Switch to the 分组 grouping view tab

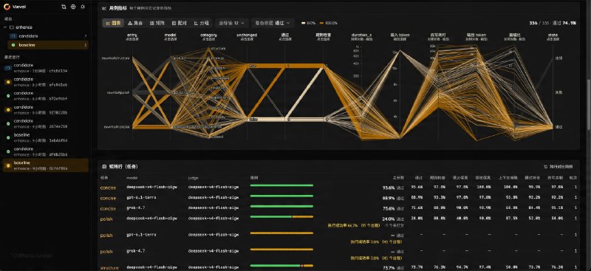(x=201, y=23)
